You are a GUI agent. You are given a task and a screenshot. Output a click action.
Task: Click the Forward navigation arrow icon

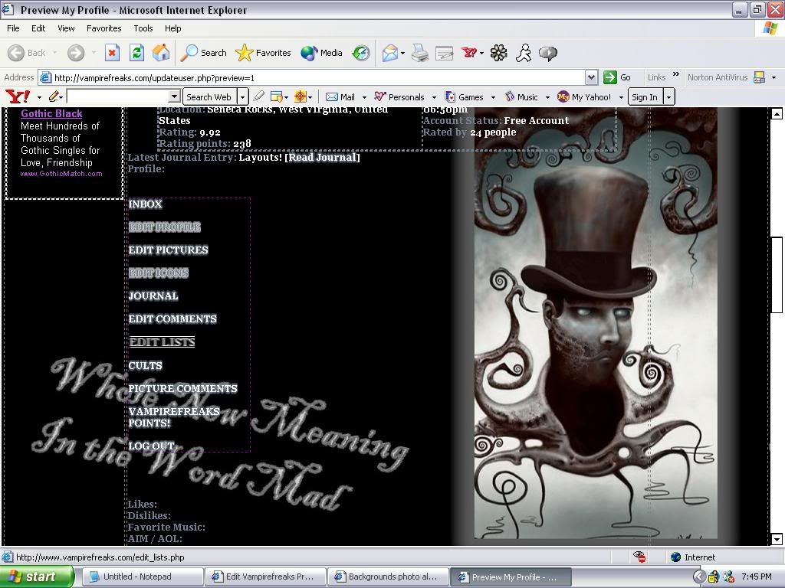[76, 53]
